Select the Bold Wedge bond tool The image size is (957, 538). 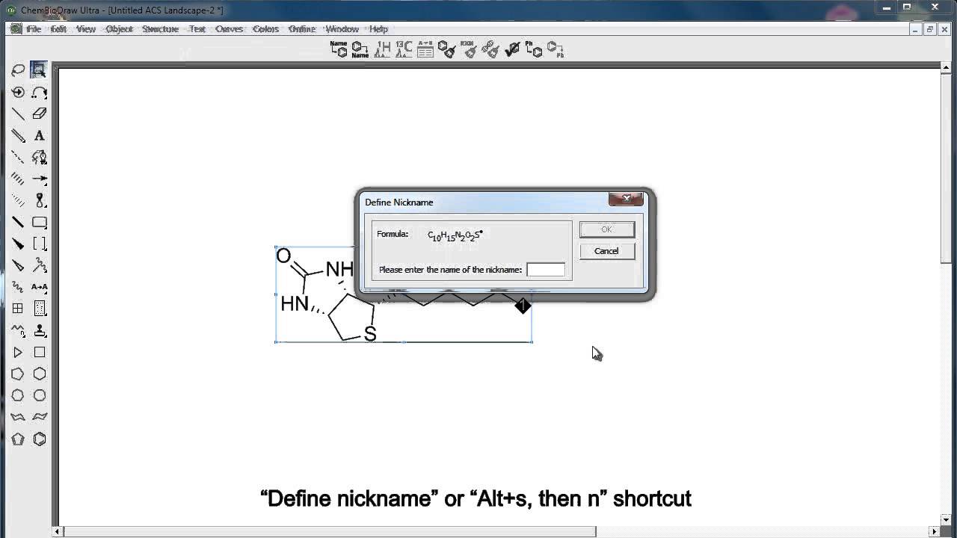coord(18,244)
